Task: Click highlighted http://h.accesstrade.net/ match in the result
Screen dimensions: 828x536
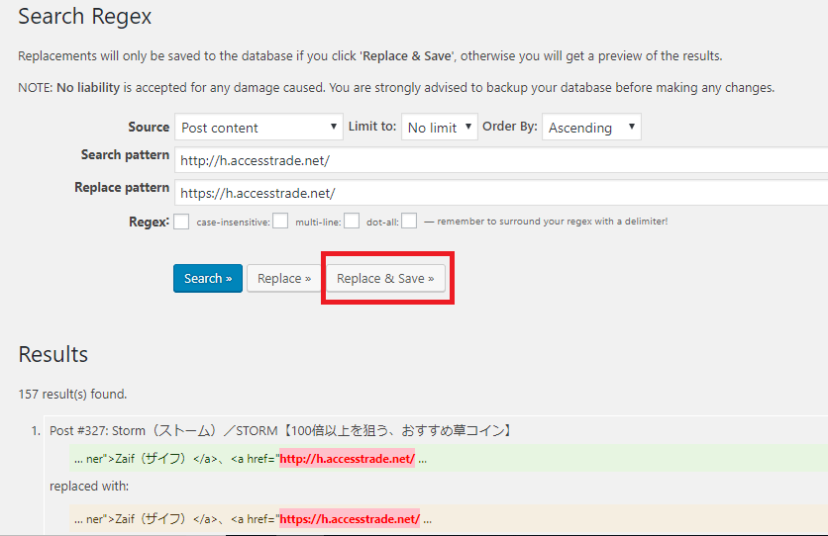Action: 347,459
